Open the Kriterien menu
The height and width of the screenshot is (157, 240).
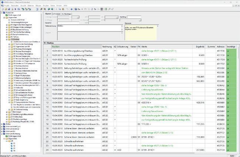click(31, 6)
